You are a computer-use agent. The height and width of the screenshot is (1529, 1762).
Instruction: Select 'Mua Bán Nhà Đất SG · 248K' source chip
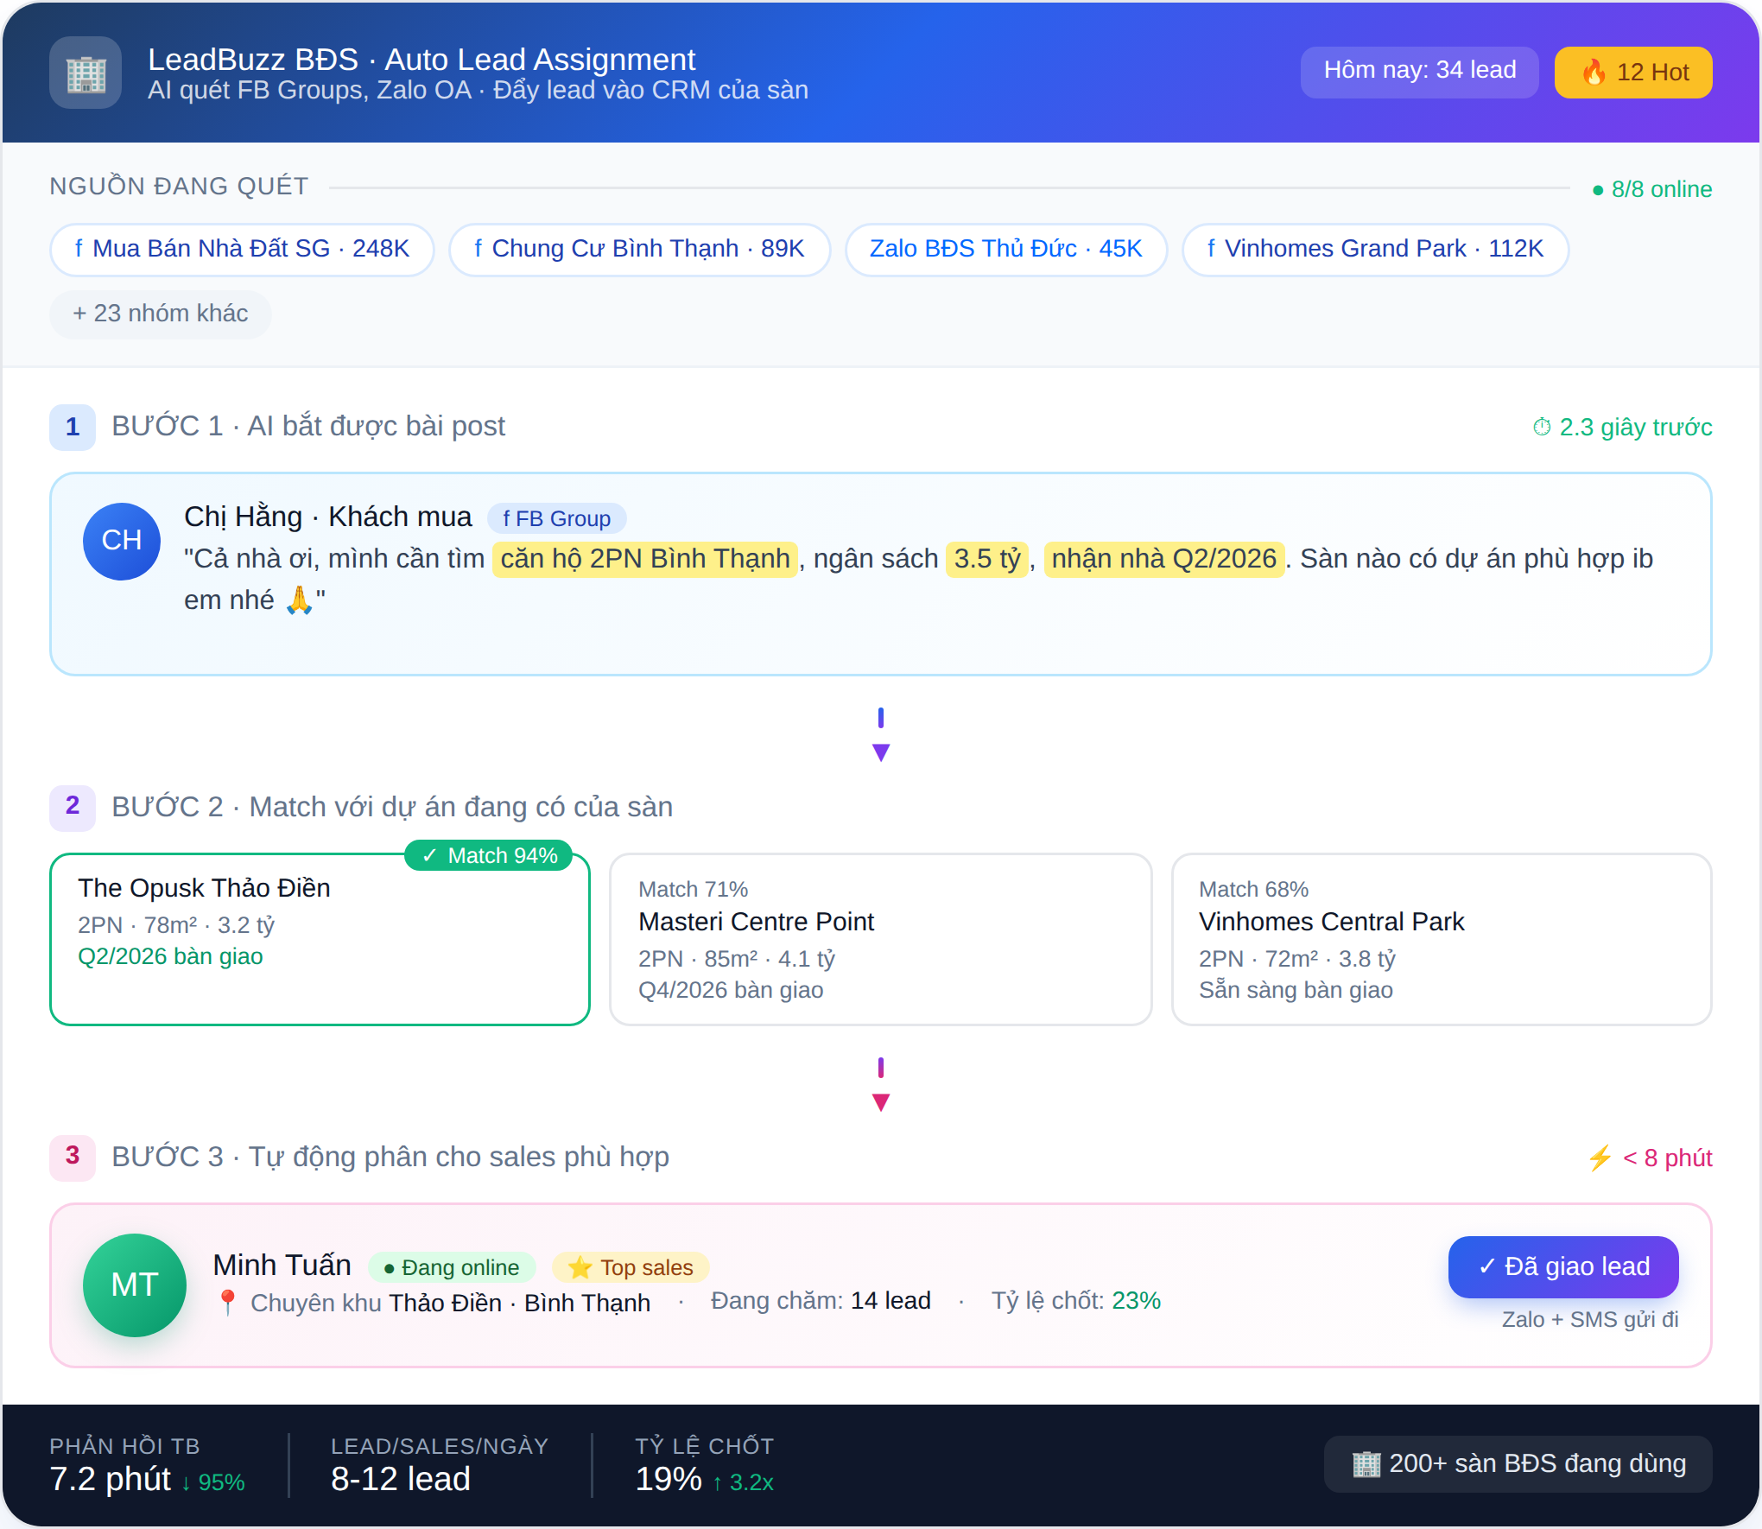click(x=242, y=250)
